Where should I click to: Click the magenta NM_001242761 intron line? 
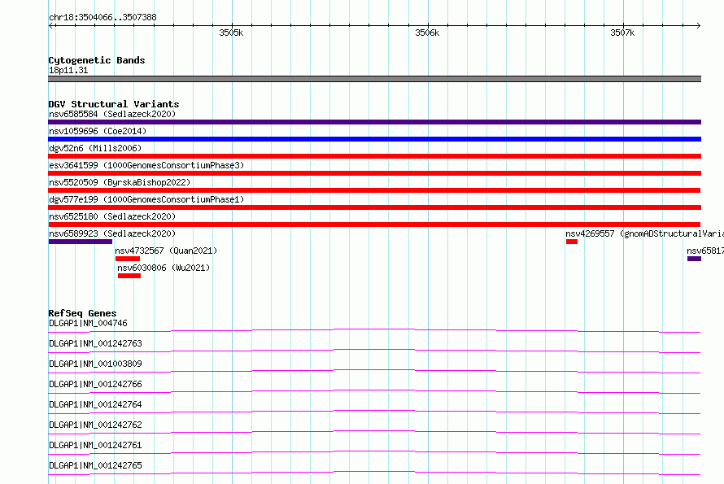(x=374, y=451)
